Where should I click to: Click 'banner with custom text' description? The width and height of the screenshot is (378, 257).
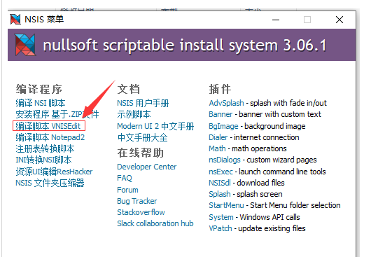(x=280, y=114)
